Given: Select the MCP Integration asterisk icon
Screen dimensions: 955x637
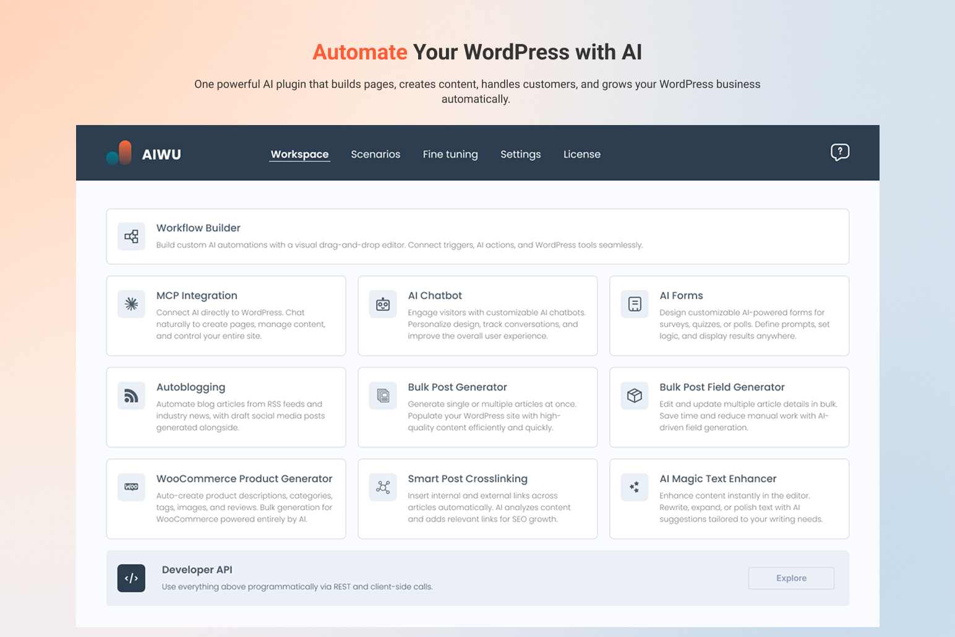Looking at the screenshot, I should pyautogui.click(x=131, y=304).
